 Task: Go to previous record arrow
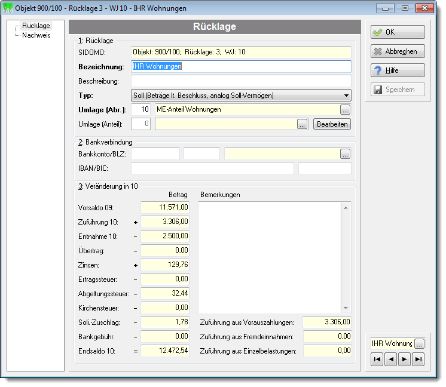click(391, 360)
